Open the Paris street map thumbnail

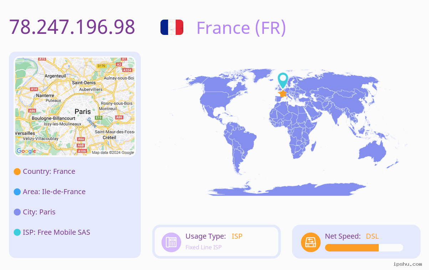[x=75, y=106]
